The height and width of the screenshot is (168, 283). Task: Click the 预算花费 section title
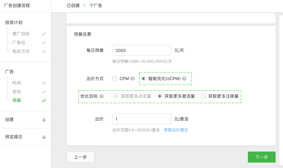pyautogui.click(x=82, y=34)
